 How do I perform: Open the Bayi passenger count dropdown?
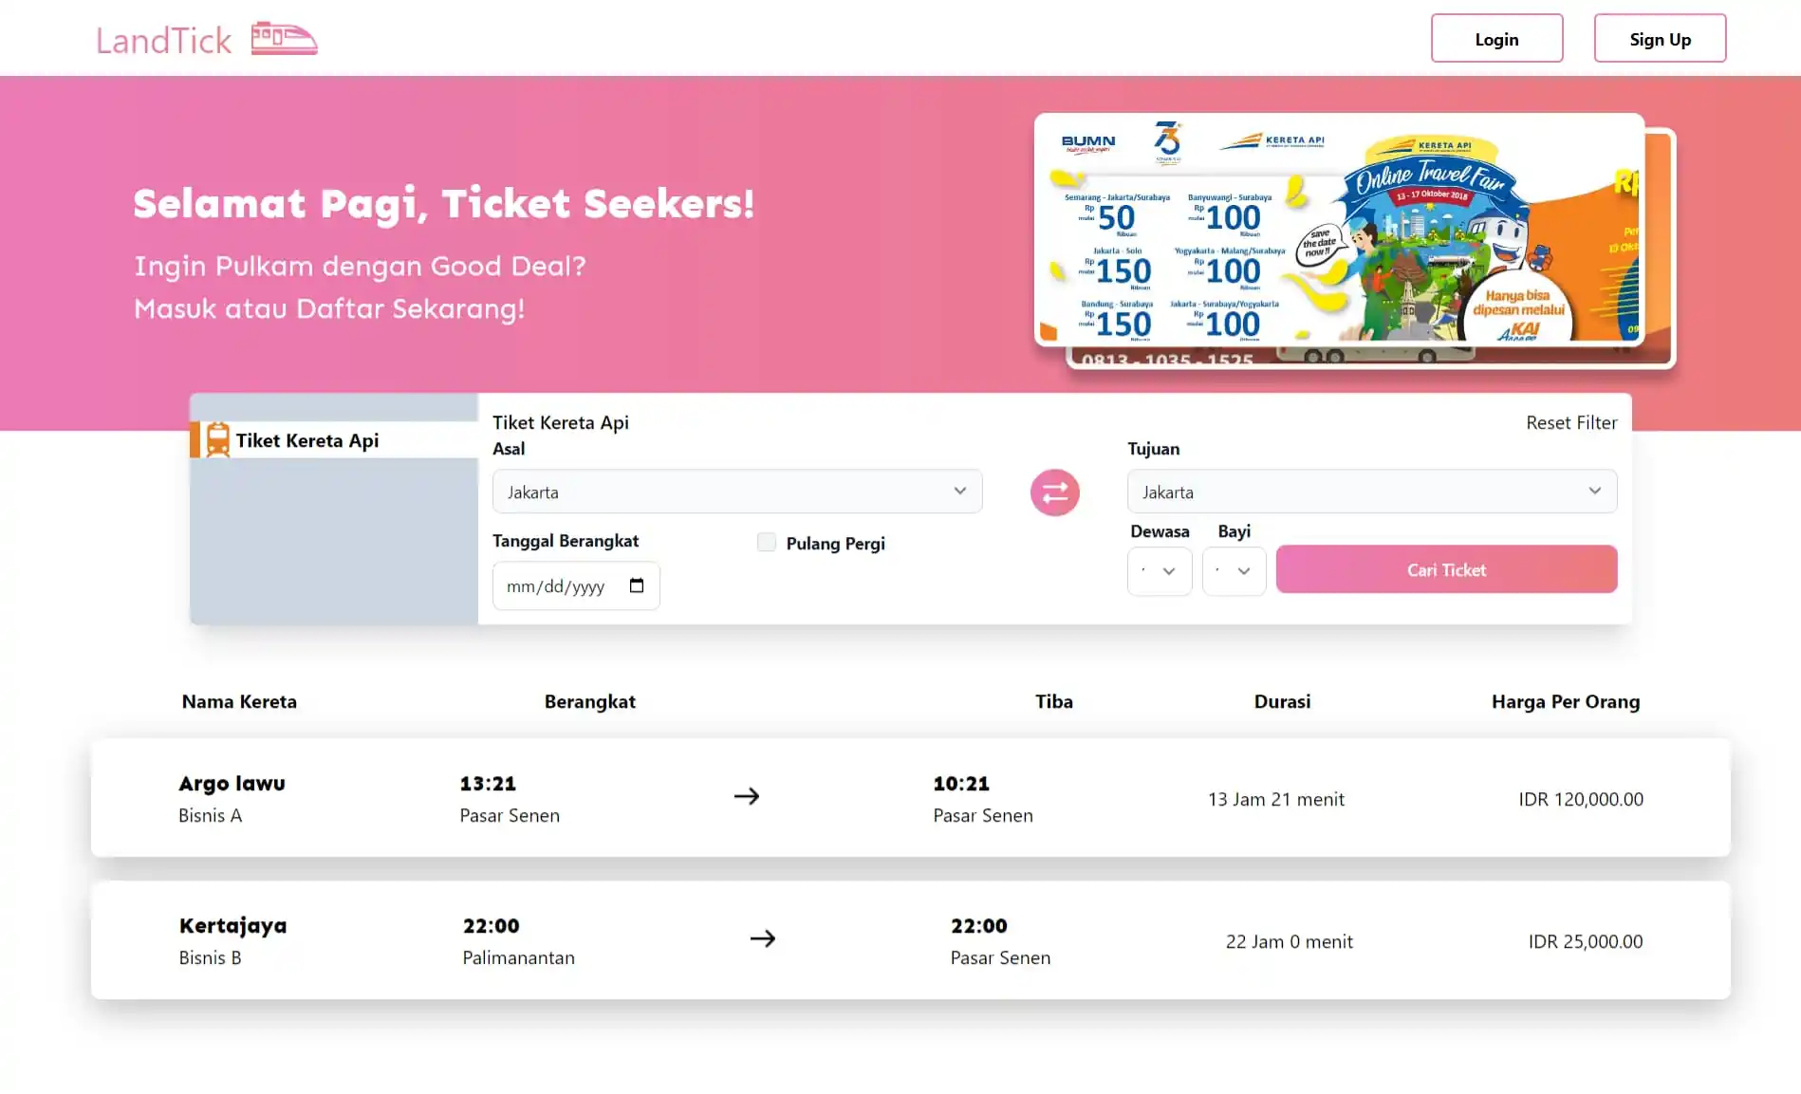(1234, 571)
